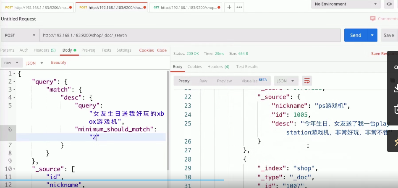Switch to the GET request tab
This screenshot has height=188, width=398.
click(186, 8)
